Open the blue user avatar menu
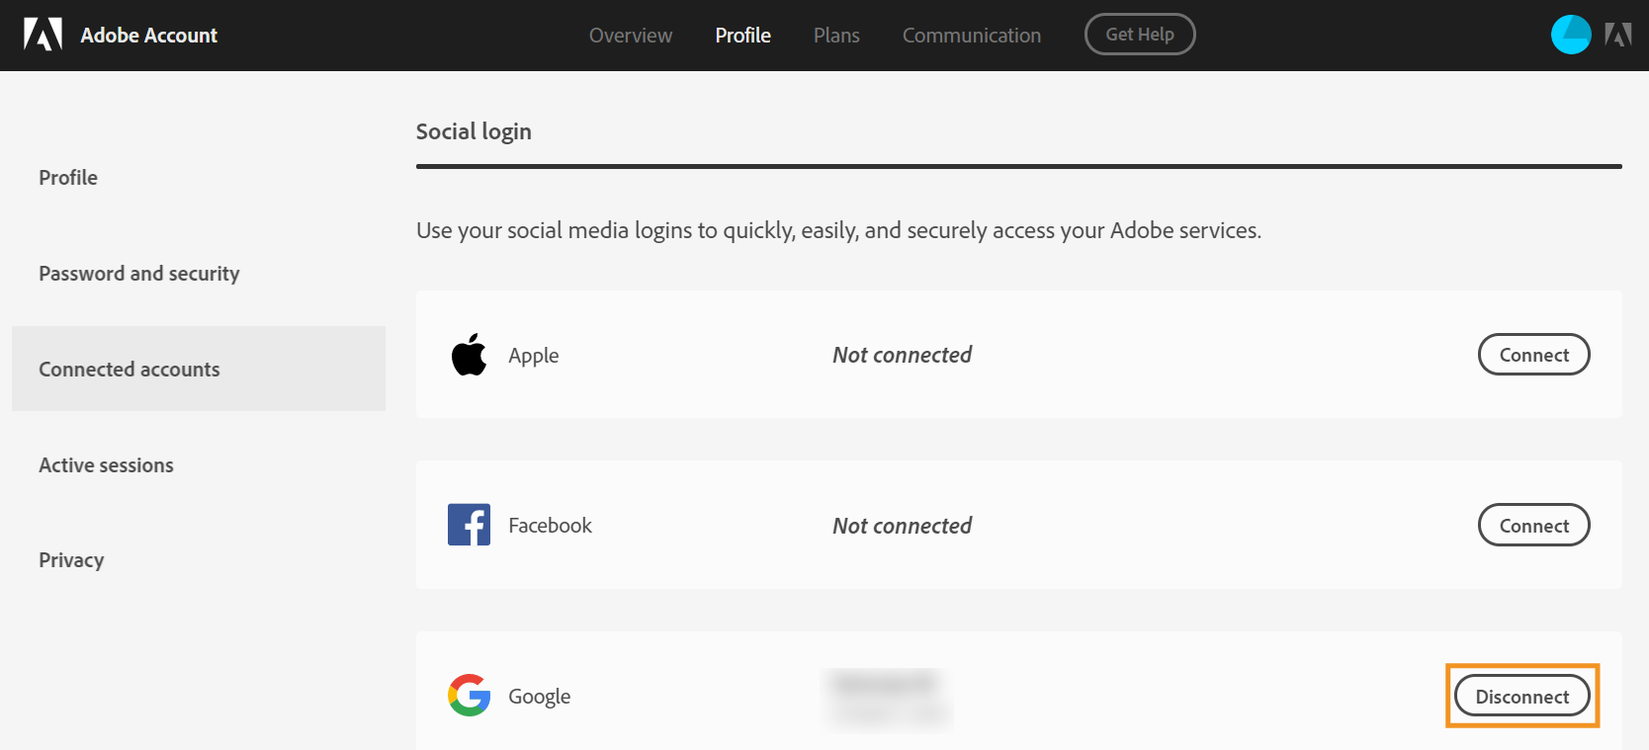 coord(1571,35)
